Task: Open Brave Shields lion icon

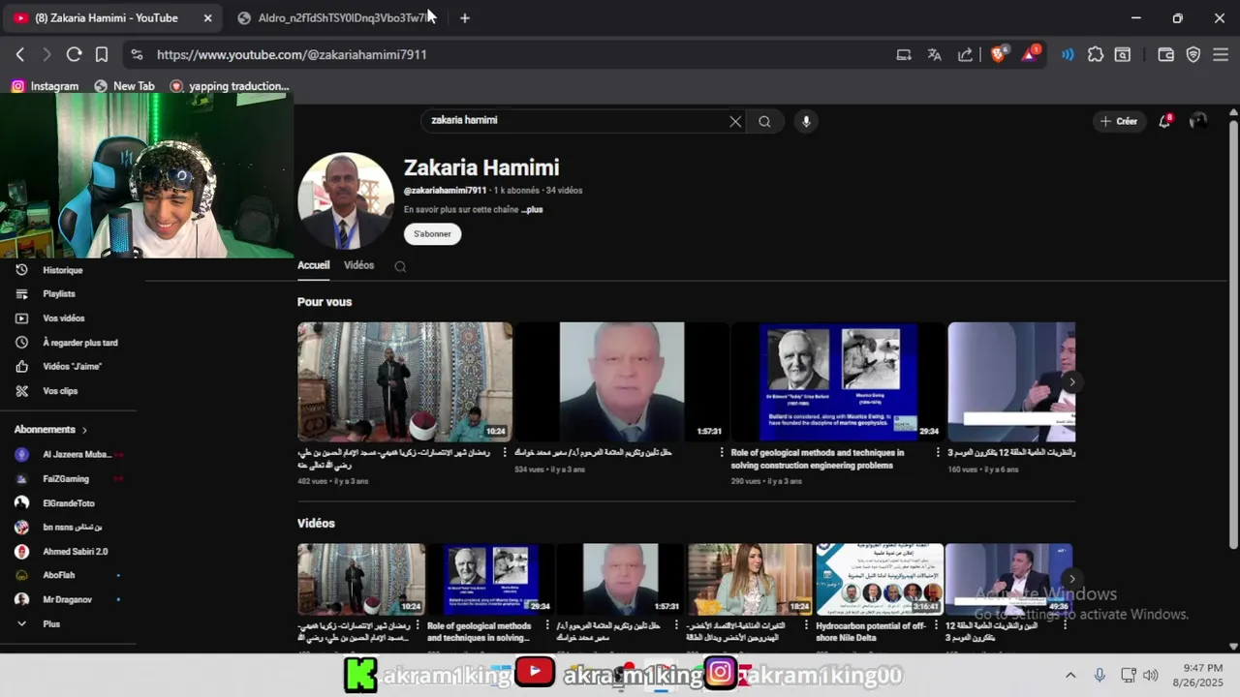Action: [x=998, y=54]
